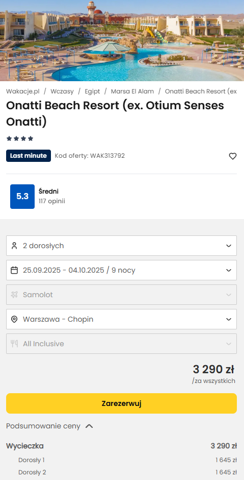Click the airplane icon next to Samolot
The image size is (244, 480).
pos(14,295)
